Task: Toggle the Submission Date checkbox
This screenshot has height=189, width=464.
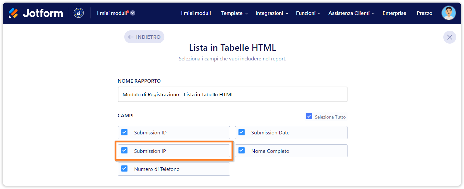Action: [241, 132]
